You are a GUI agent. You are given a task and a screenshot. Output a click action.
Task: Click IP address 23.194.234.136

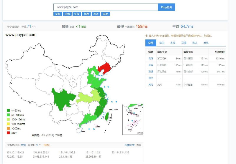click(120, 153)
